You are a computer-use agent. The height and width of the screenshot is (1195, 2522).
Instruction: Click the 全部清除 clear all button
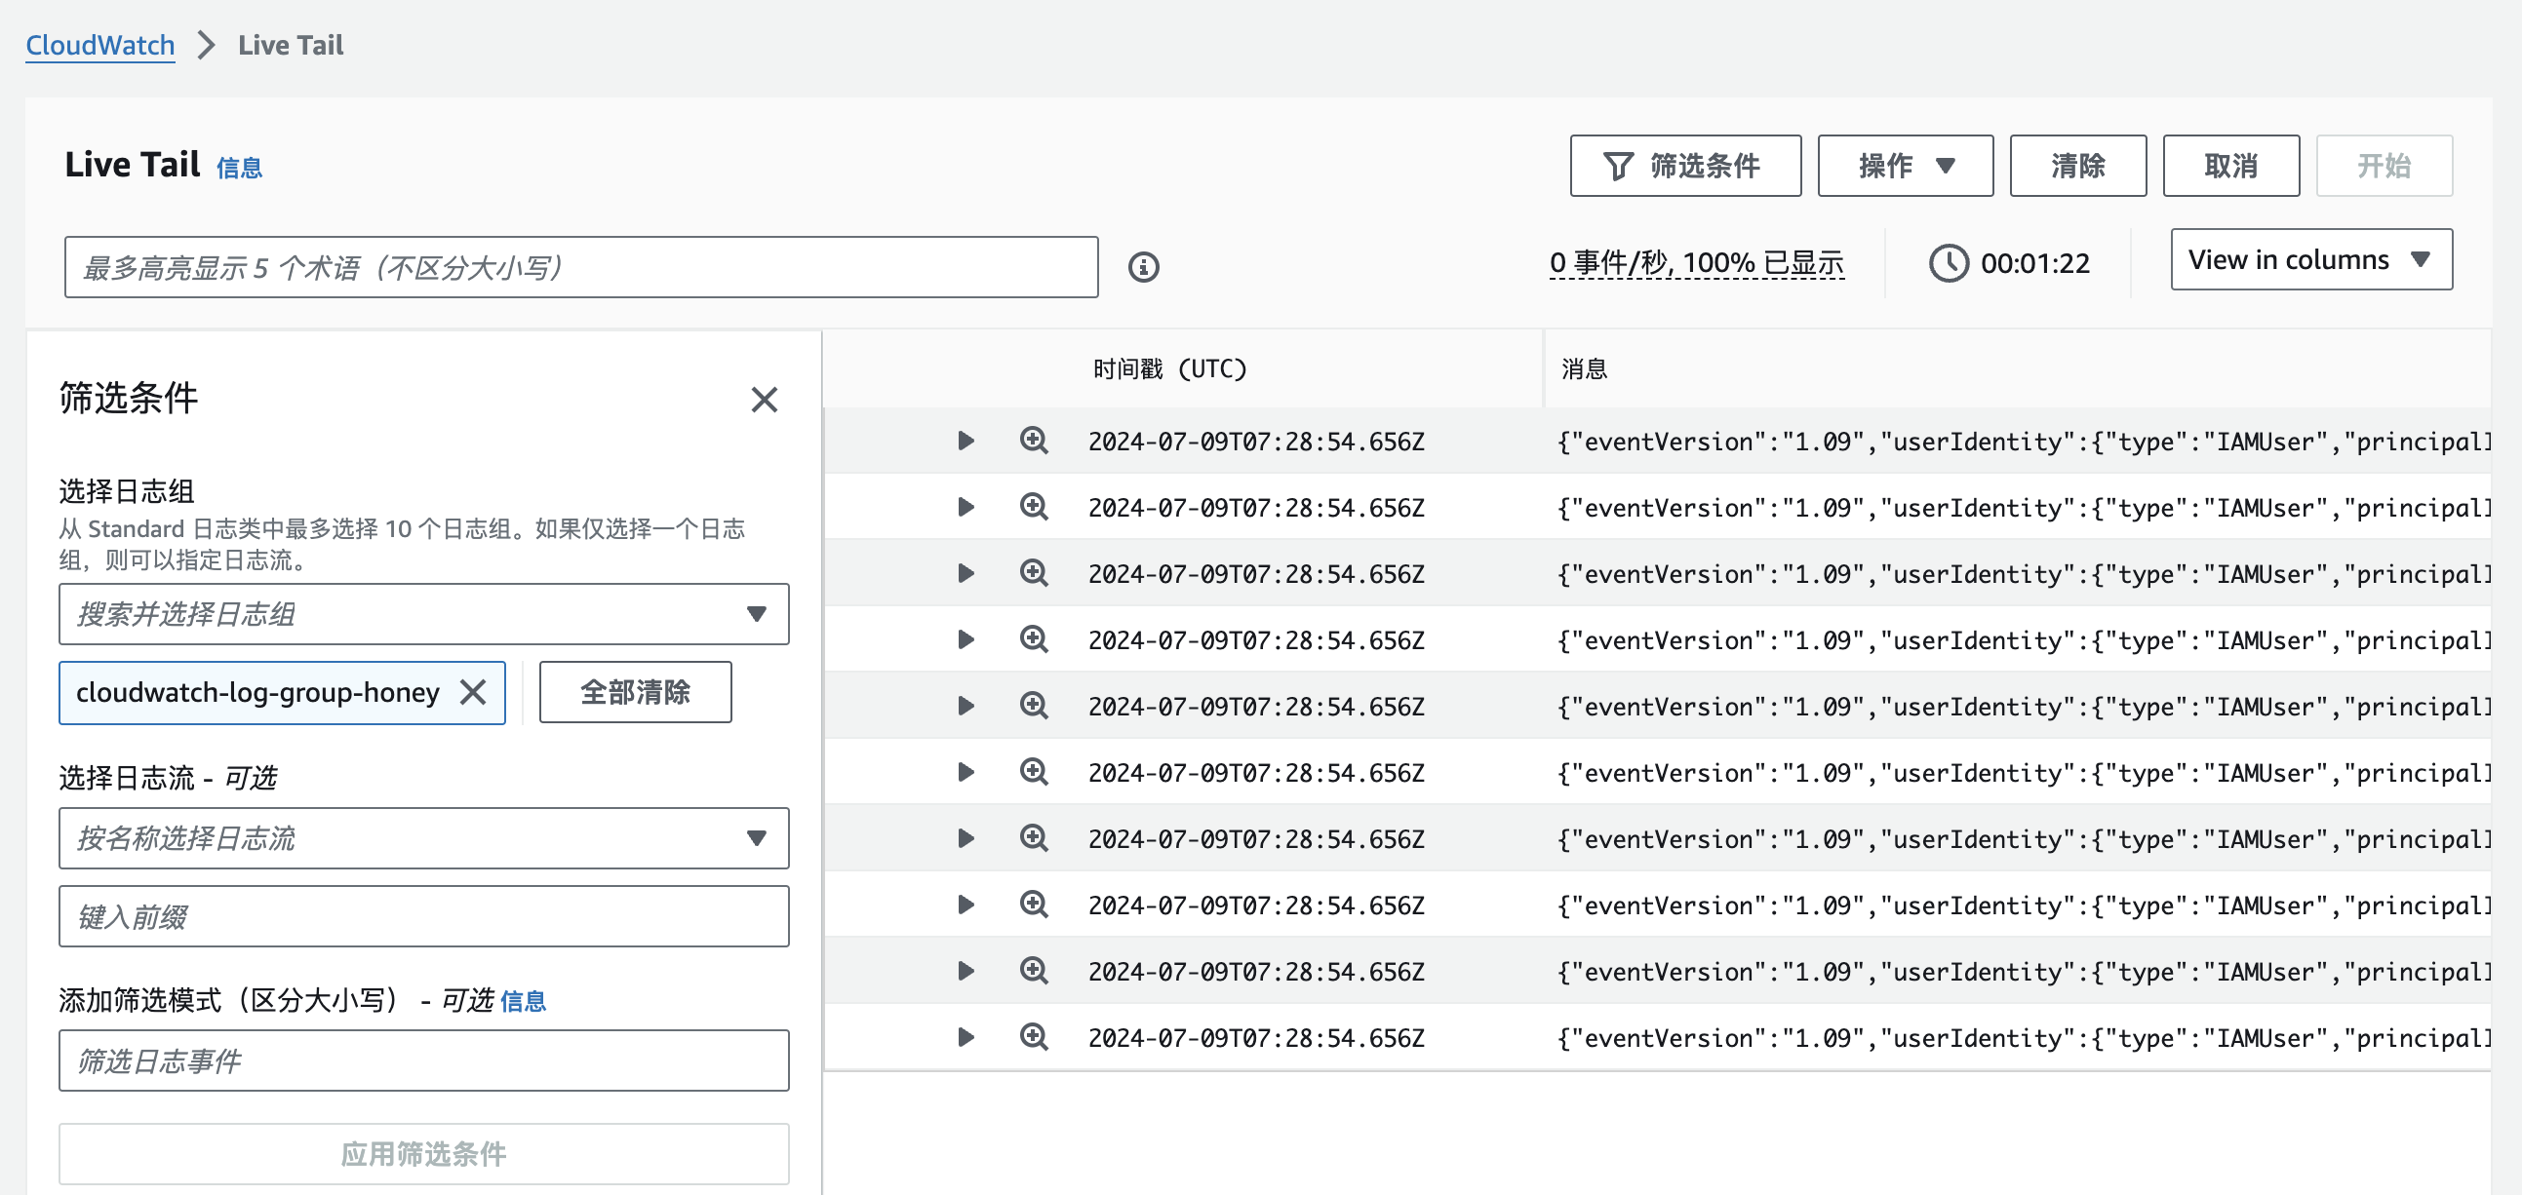[635, 693]
